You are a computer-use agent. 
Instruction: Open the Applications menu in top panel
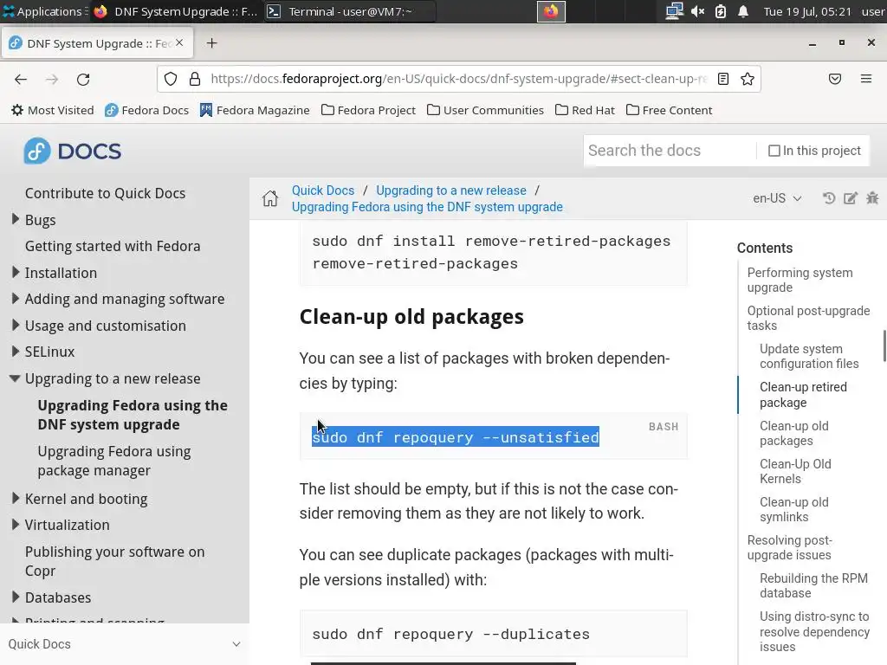click(44, 11)
